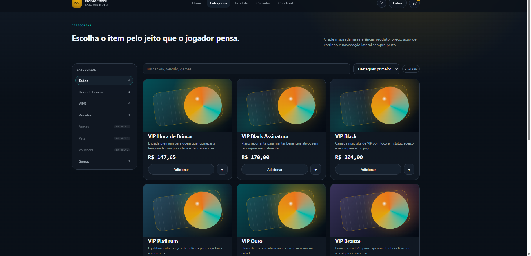Click the plus icon on VIP Black card
531x256 pixels.
(x=409, y=169)
